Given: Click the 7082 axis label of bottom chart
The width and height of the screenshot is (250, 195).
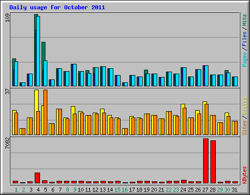Looking at the screenshot, I should click(x=7, y=143).
